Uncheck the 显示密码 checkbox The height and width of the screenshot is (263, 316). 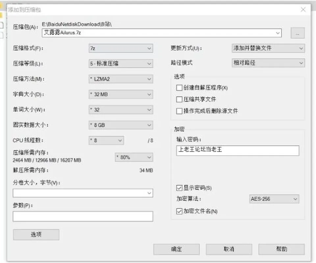pos(179,188)
